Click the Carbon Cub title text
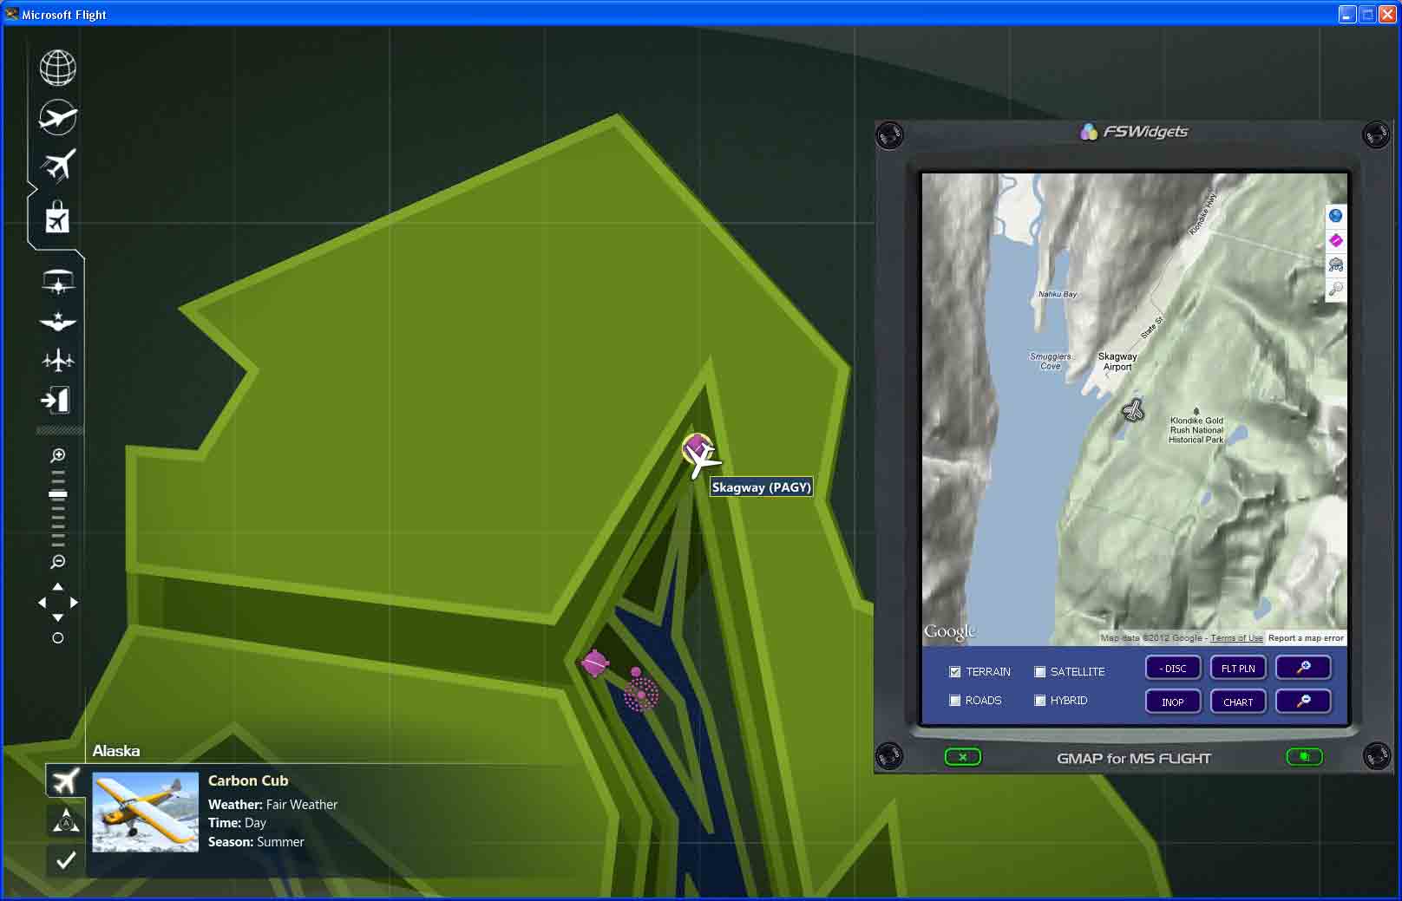 tap(248, 780)
